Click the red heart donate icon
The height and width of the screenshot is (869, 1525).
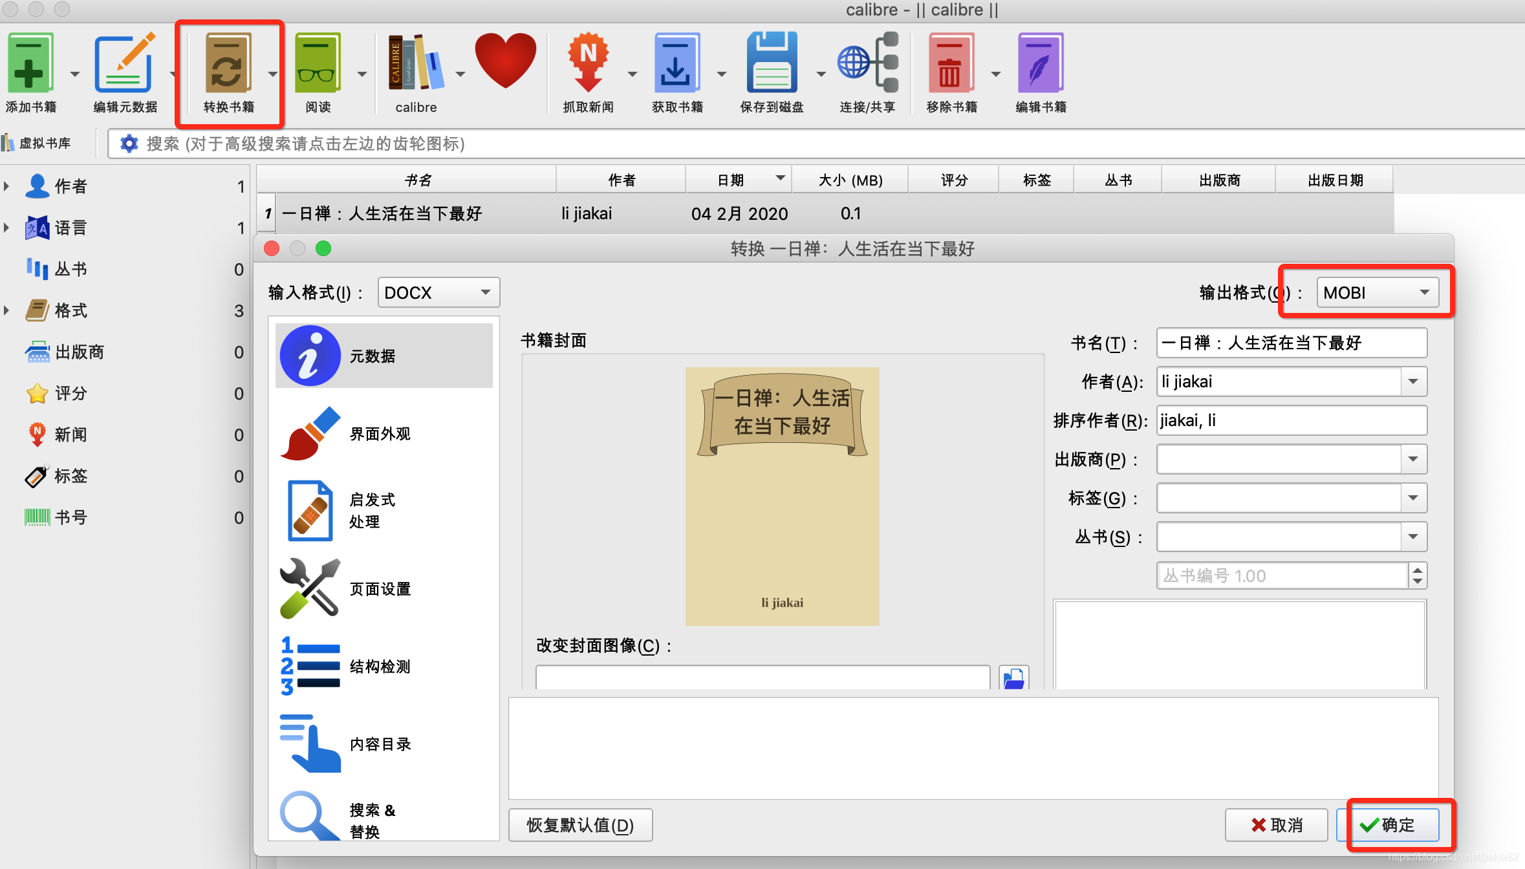click(505, 61)
